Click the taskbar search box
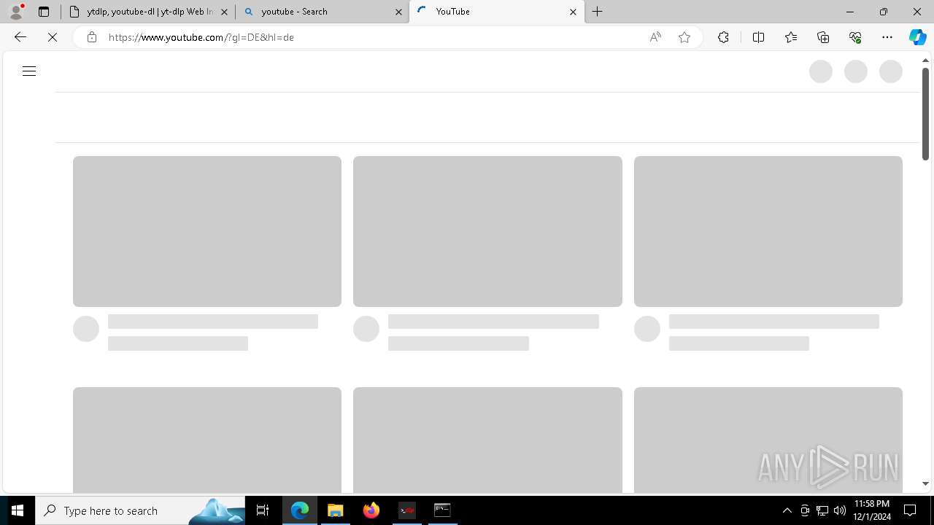The width and height of the screenshot is (934, 525). point(140,510)
